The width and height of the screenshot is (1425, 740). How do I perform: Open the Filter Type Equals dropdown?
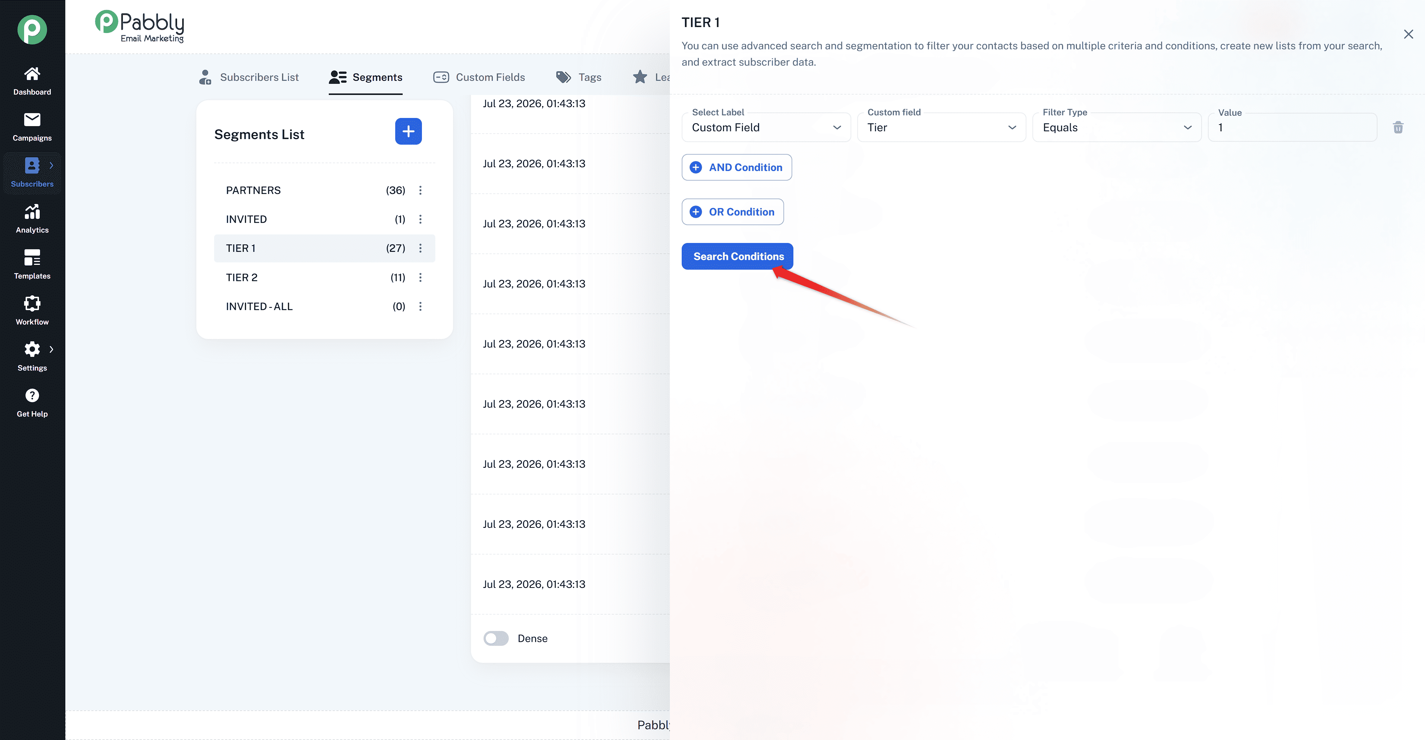(1117, 127)
